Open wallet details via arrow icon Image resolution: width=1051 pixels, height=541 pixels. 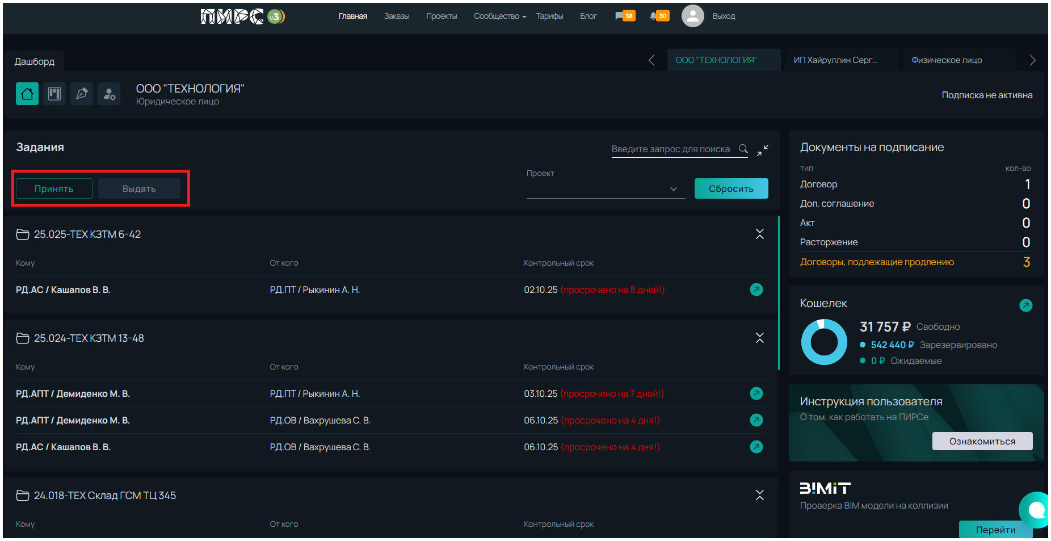coord(1025,305)
